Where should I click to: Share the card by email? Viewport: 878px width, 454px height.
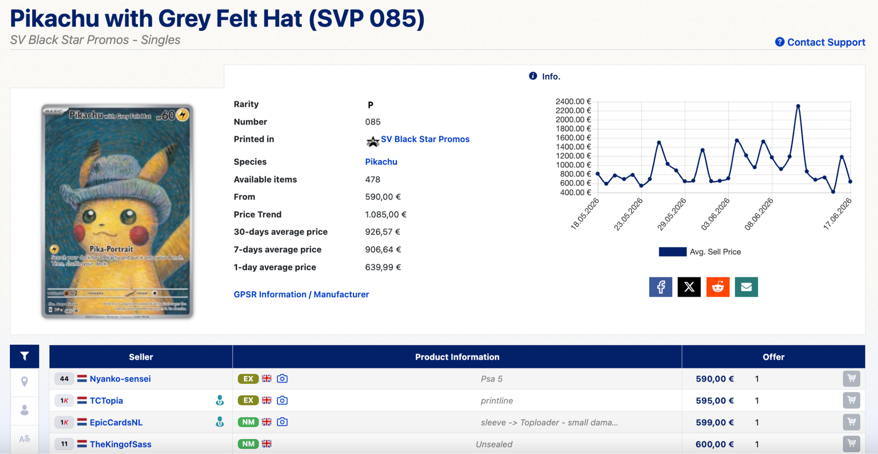coord(746,287)
